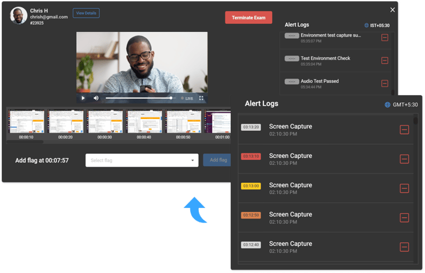Viewport: 425px width, 273px height.
Task: Open the Select flag dropdown
Action: (142, 160)
